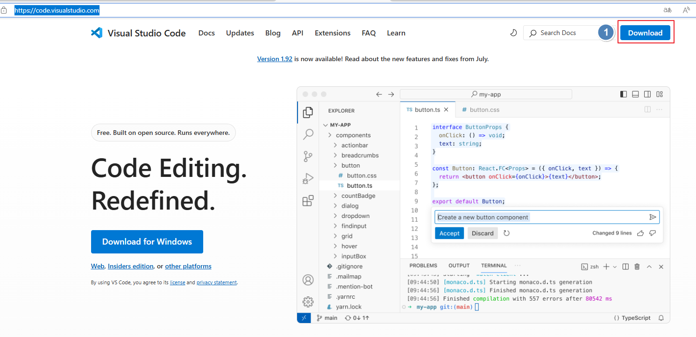Click the Discard button in inline chat

(x=483, y=233)
